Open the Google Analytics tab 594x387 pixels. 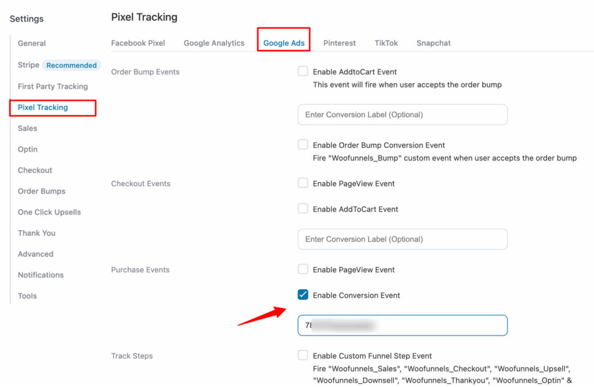pyautogui.click(x=214, y=43)
